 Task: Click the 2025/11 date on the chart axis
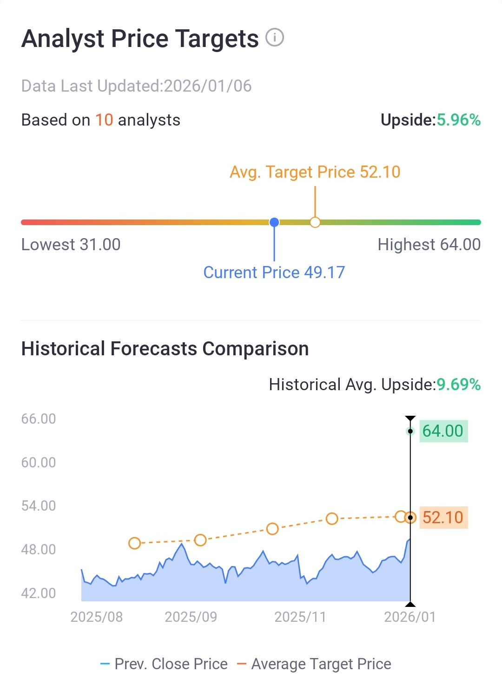[x=300, y=617]
